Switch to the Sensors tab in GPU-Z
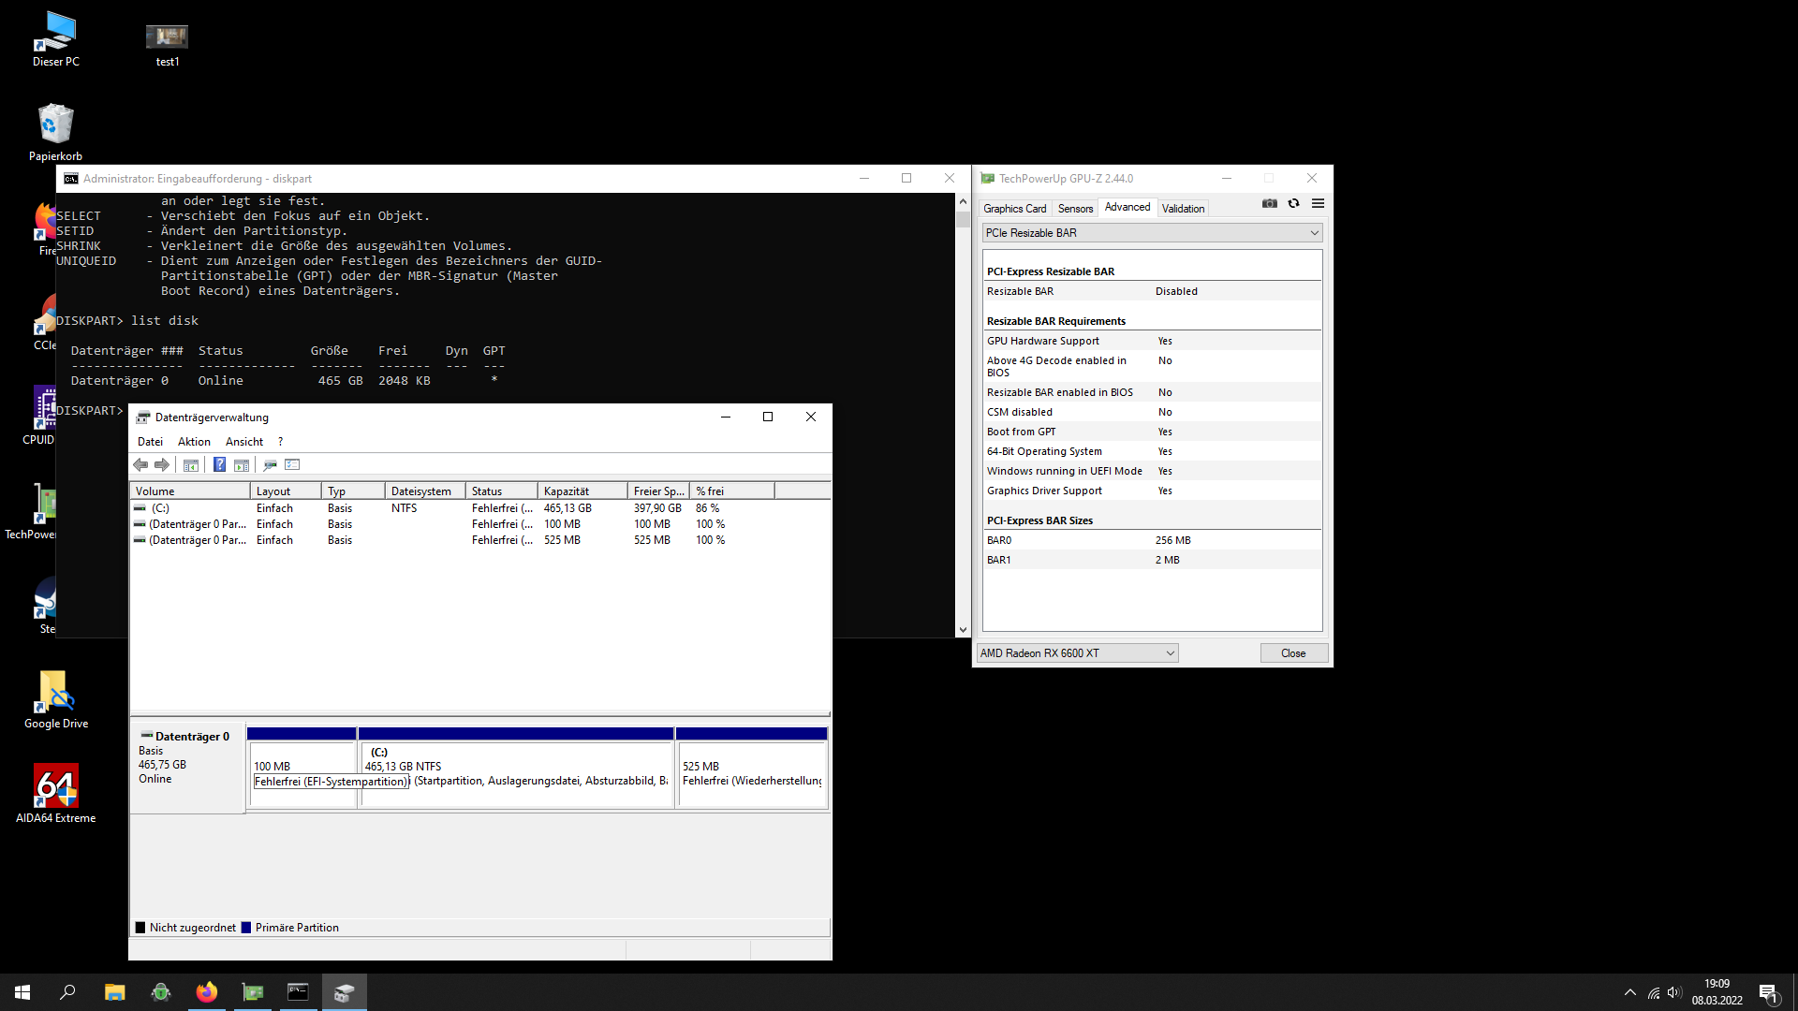The image size is (1798, 1011). click(1075, 209)
